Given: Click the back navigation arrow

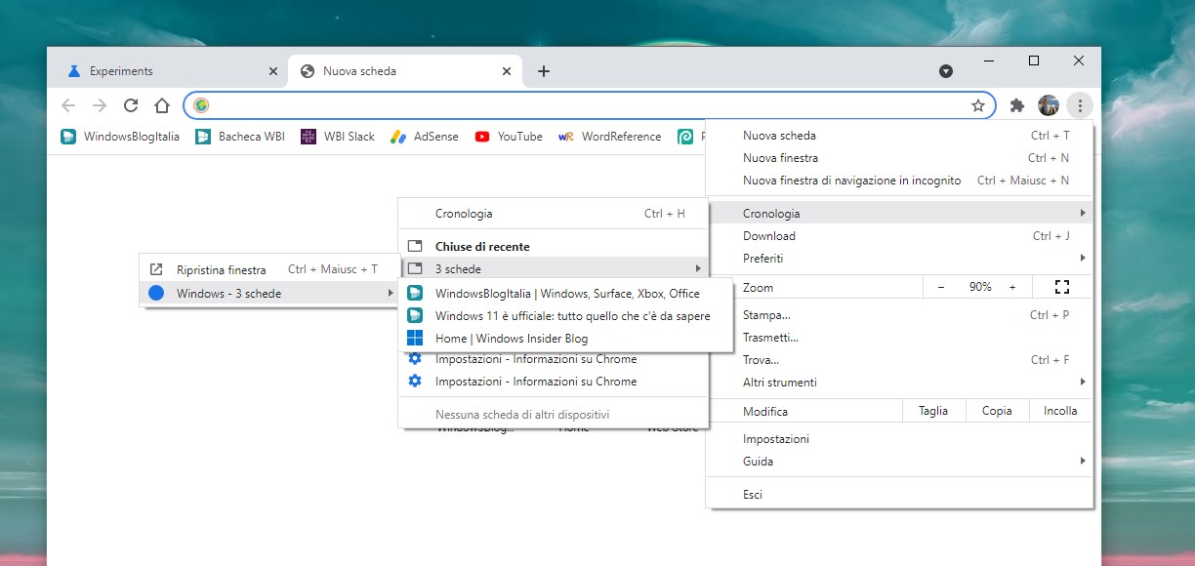Looking at the screenshot, I should (x=68, y=105).
